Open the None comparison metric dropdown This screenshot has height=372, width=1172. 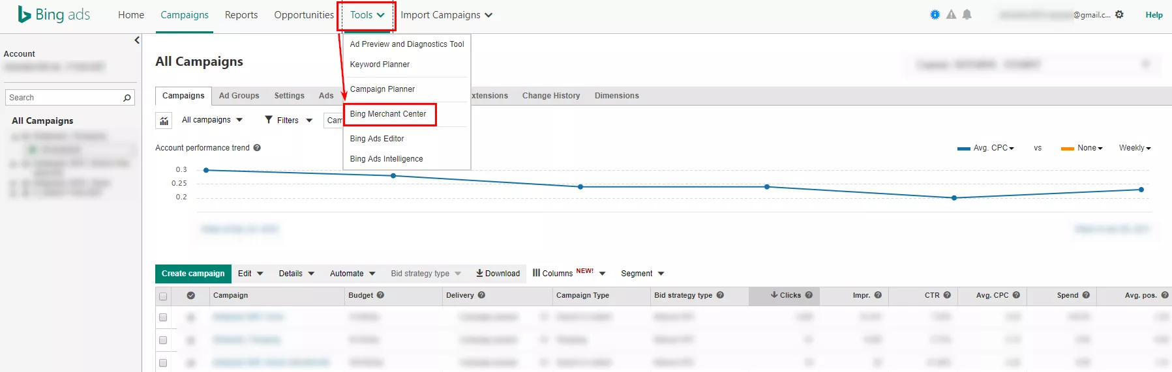point(1090,148)
